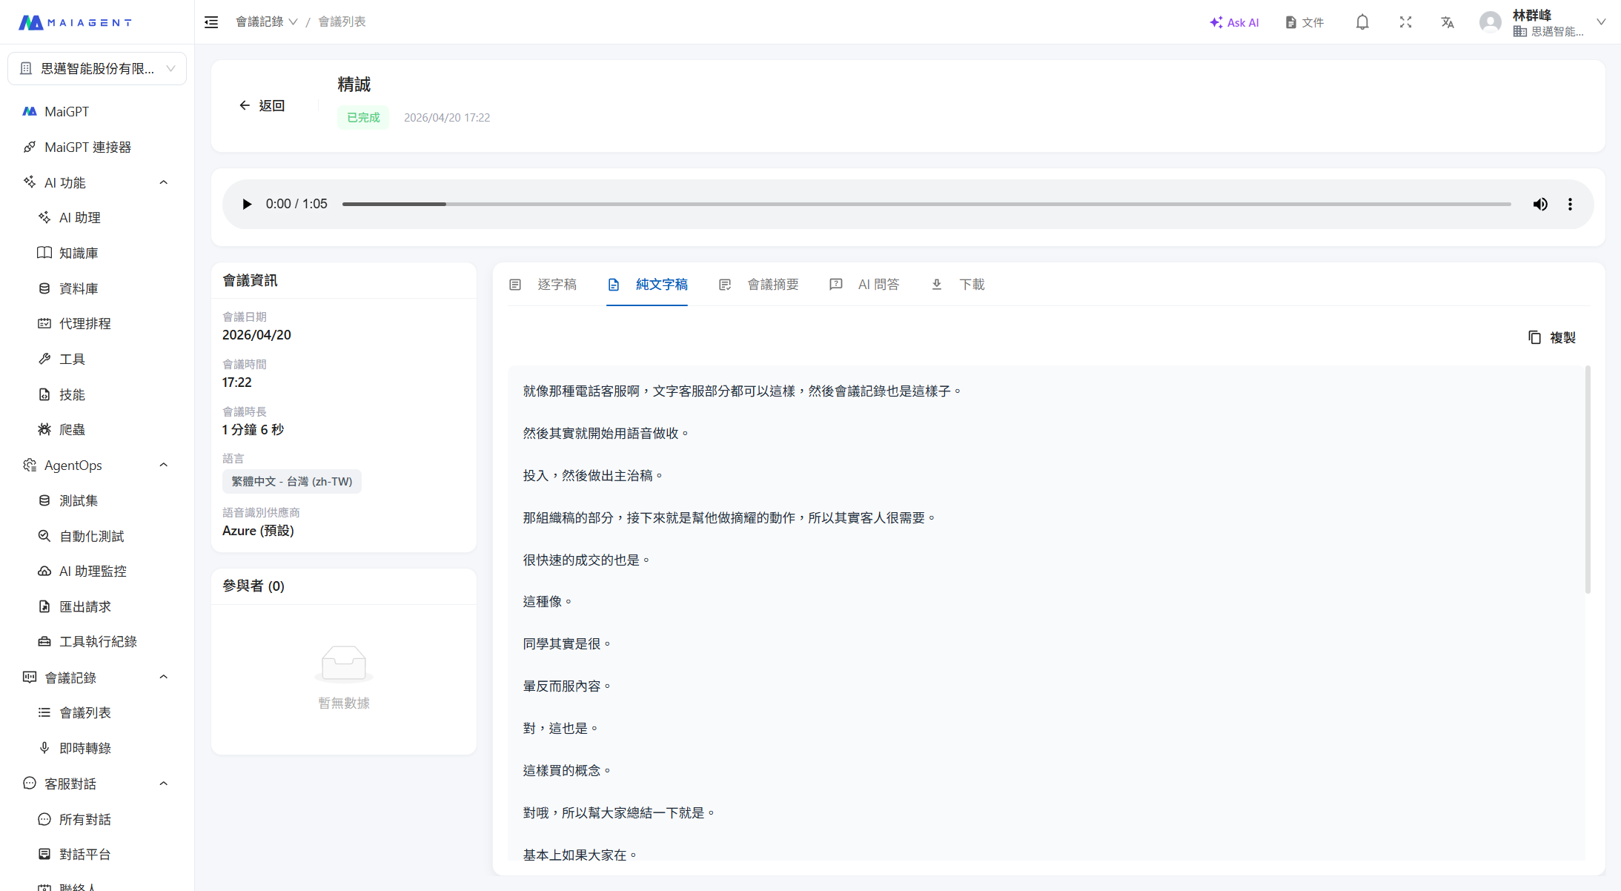Screen dimensions: 1621x891
Task: Play the meeting audio recording
Action: tap(247, 204)
